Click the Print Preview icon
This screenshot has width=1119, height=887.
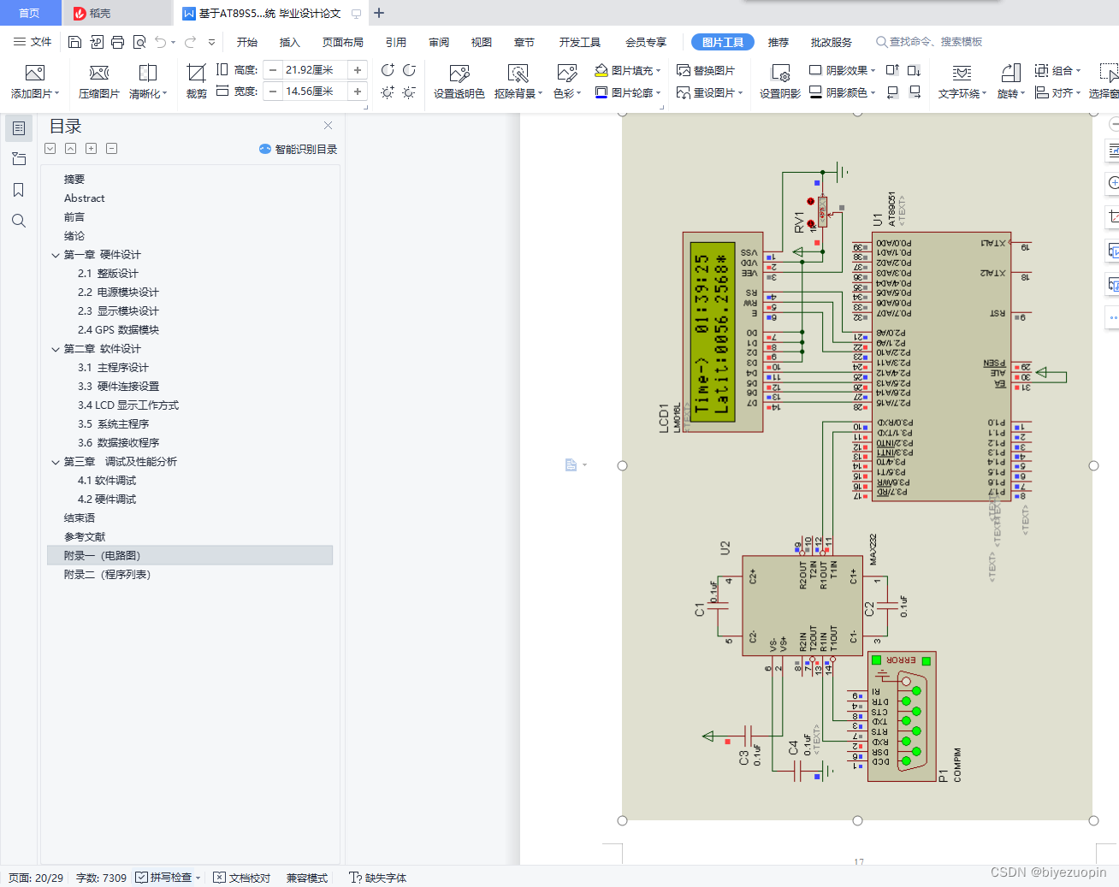(139, 42)
